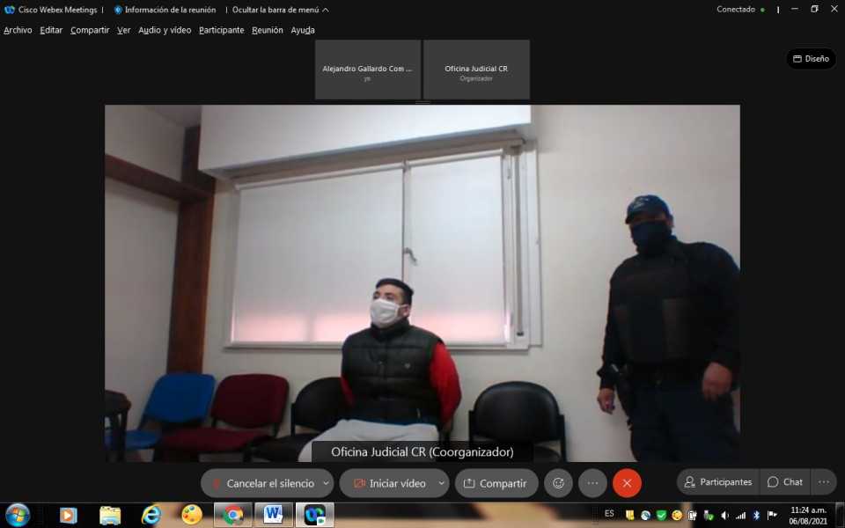Open Google Chrome from the taskbar
Screen dimensions: 845x528
pyautogui.click(x=233, y=515)
